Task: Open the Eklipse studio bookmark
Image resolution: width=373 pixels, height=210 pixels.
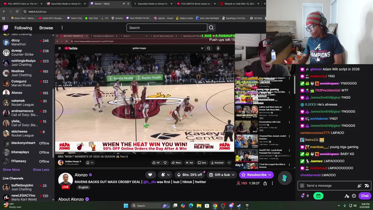Action: click(x=184, y=18)
